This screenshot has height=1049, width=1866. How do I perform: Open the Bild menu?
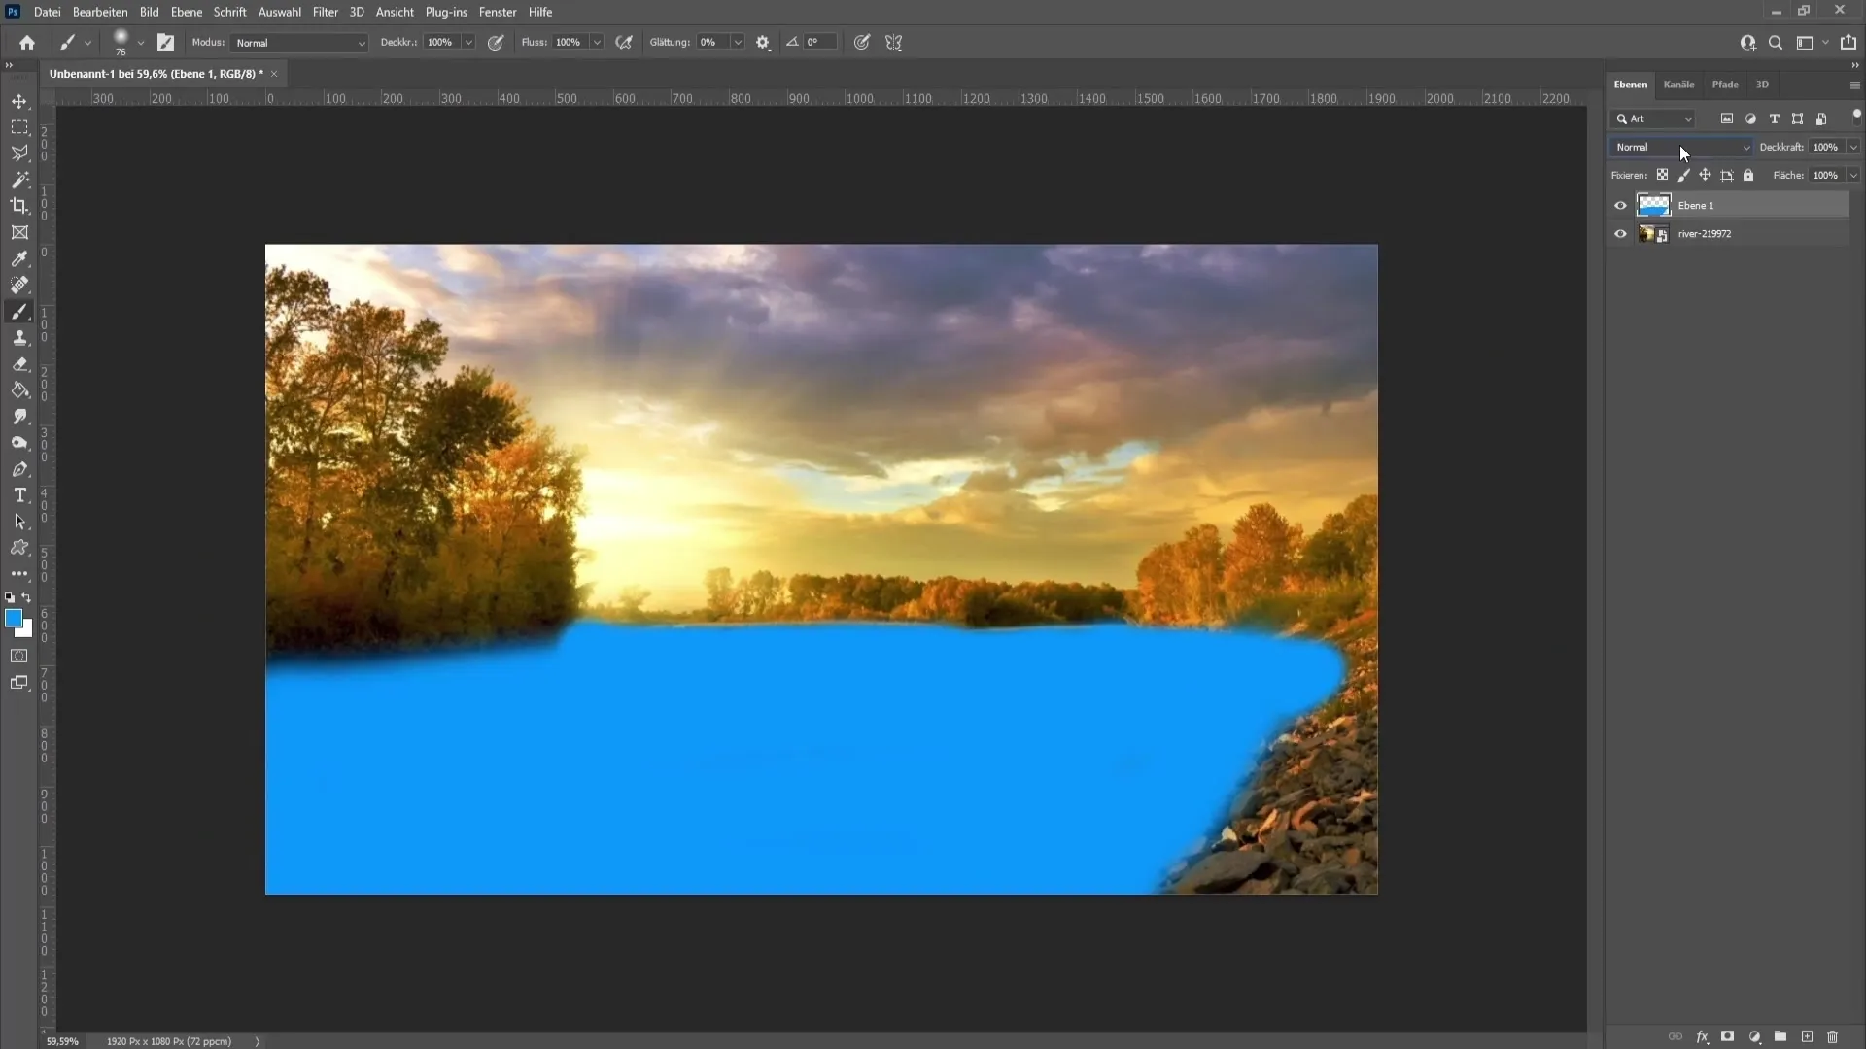click(x=149, y=12)
